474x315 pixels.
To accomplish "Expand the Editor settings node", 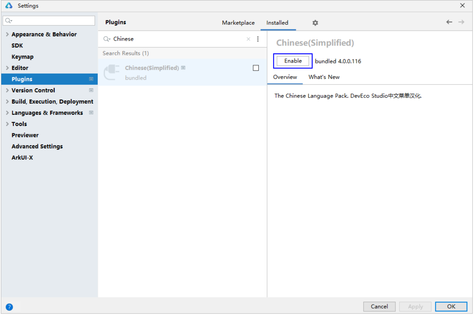I will pyautogui.click(x=7, y=68).
